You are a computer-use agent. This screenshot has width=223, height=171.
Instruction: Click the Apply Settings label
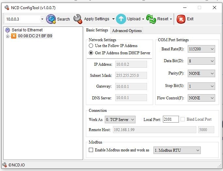tap(97, 19)
